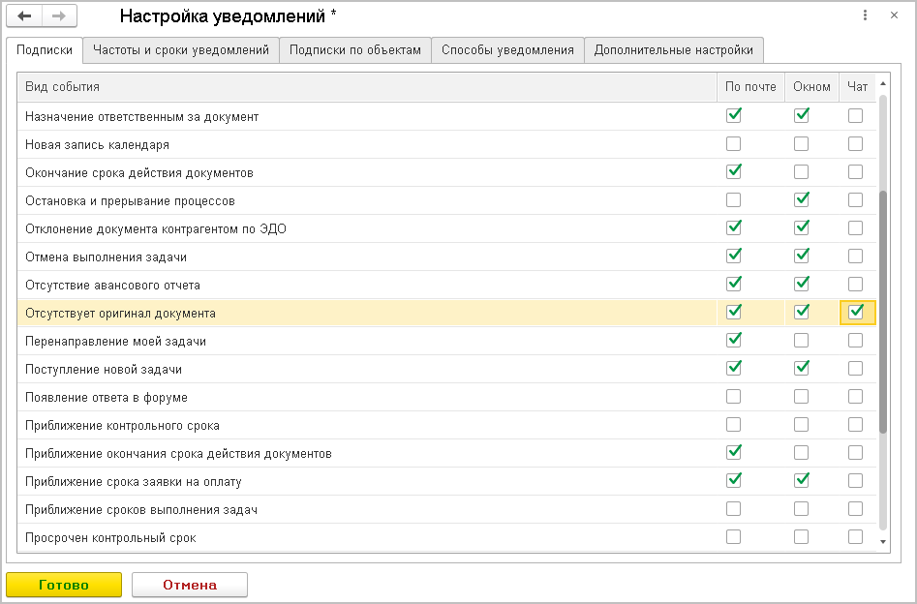Screen dimensions: 917x604
Task: Disable window notification for 'Поступление новой задачи'
Action: (x=802, y=369)
